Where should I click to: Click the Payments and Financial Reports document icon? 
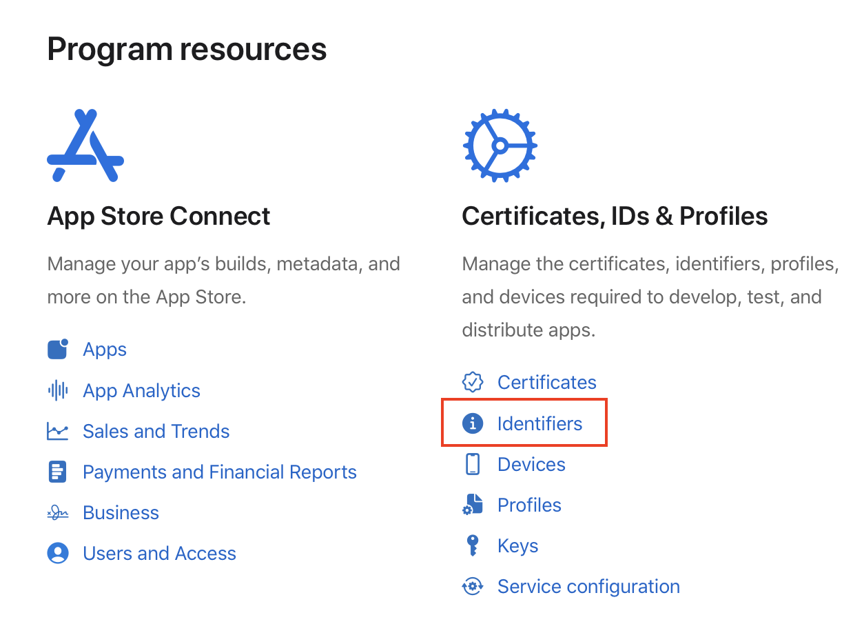click(x=58, y=472)
